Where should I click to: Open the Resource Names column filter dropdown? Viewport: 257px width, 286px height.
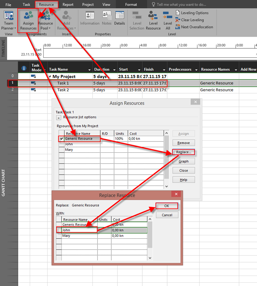click(235, 70)
